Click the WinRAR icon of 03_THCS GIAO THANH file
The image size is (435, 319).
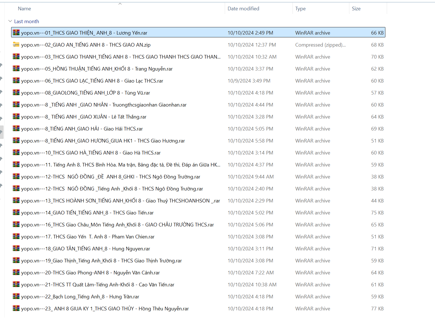tap(16, 56)
